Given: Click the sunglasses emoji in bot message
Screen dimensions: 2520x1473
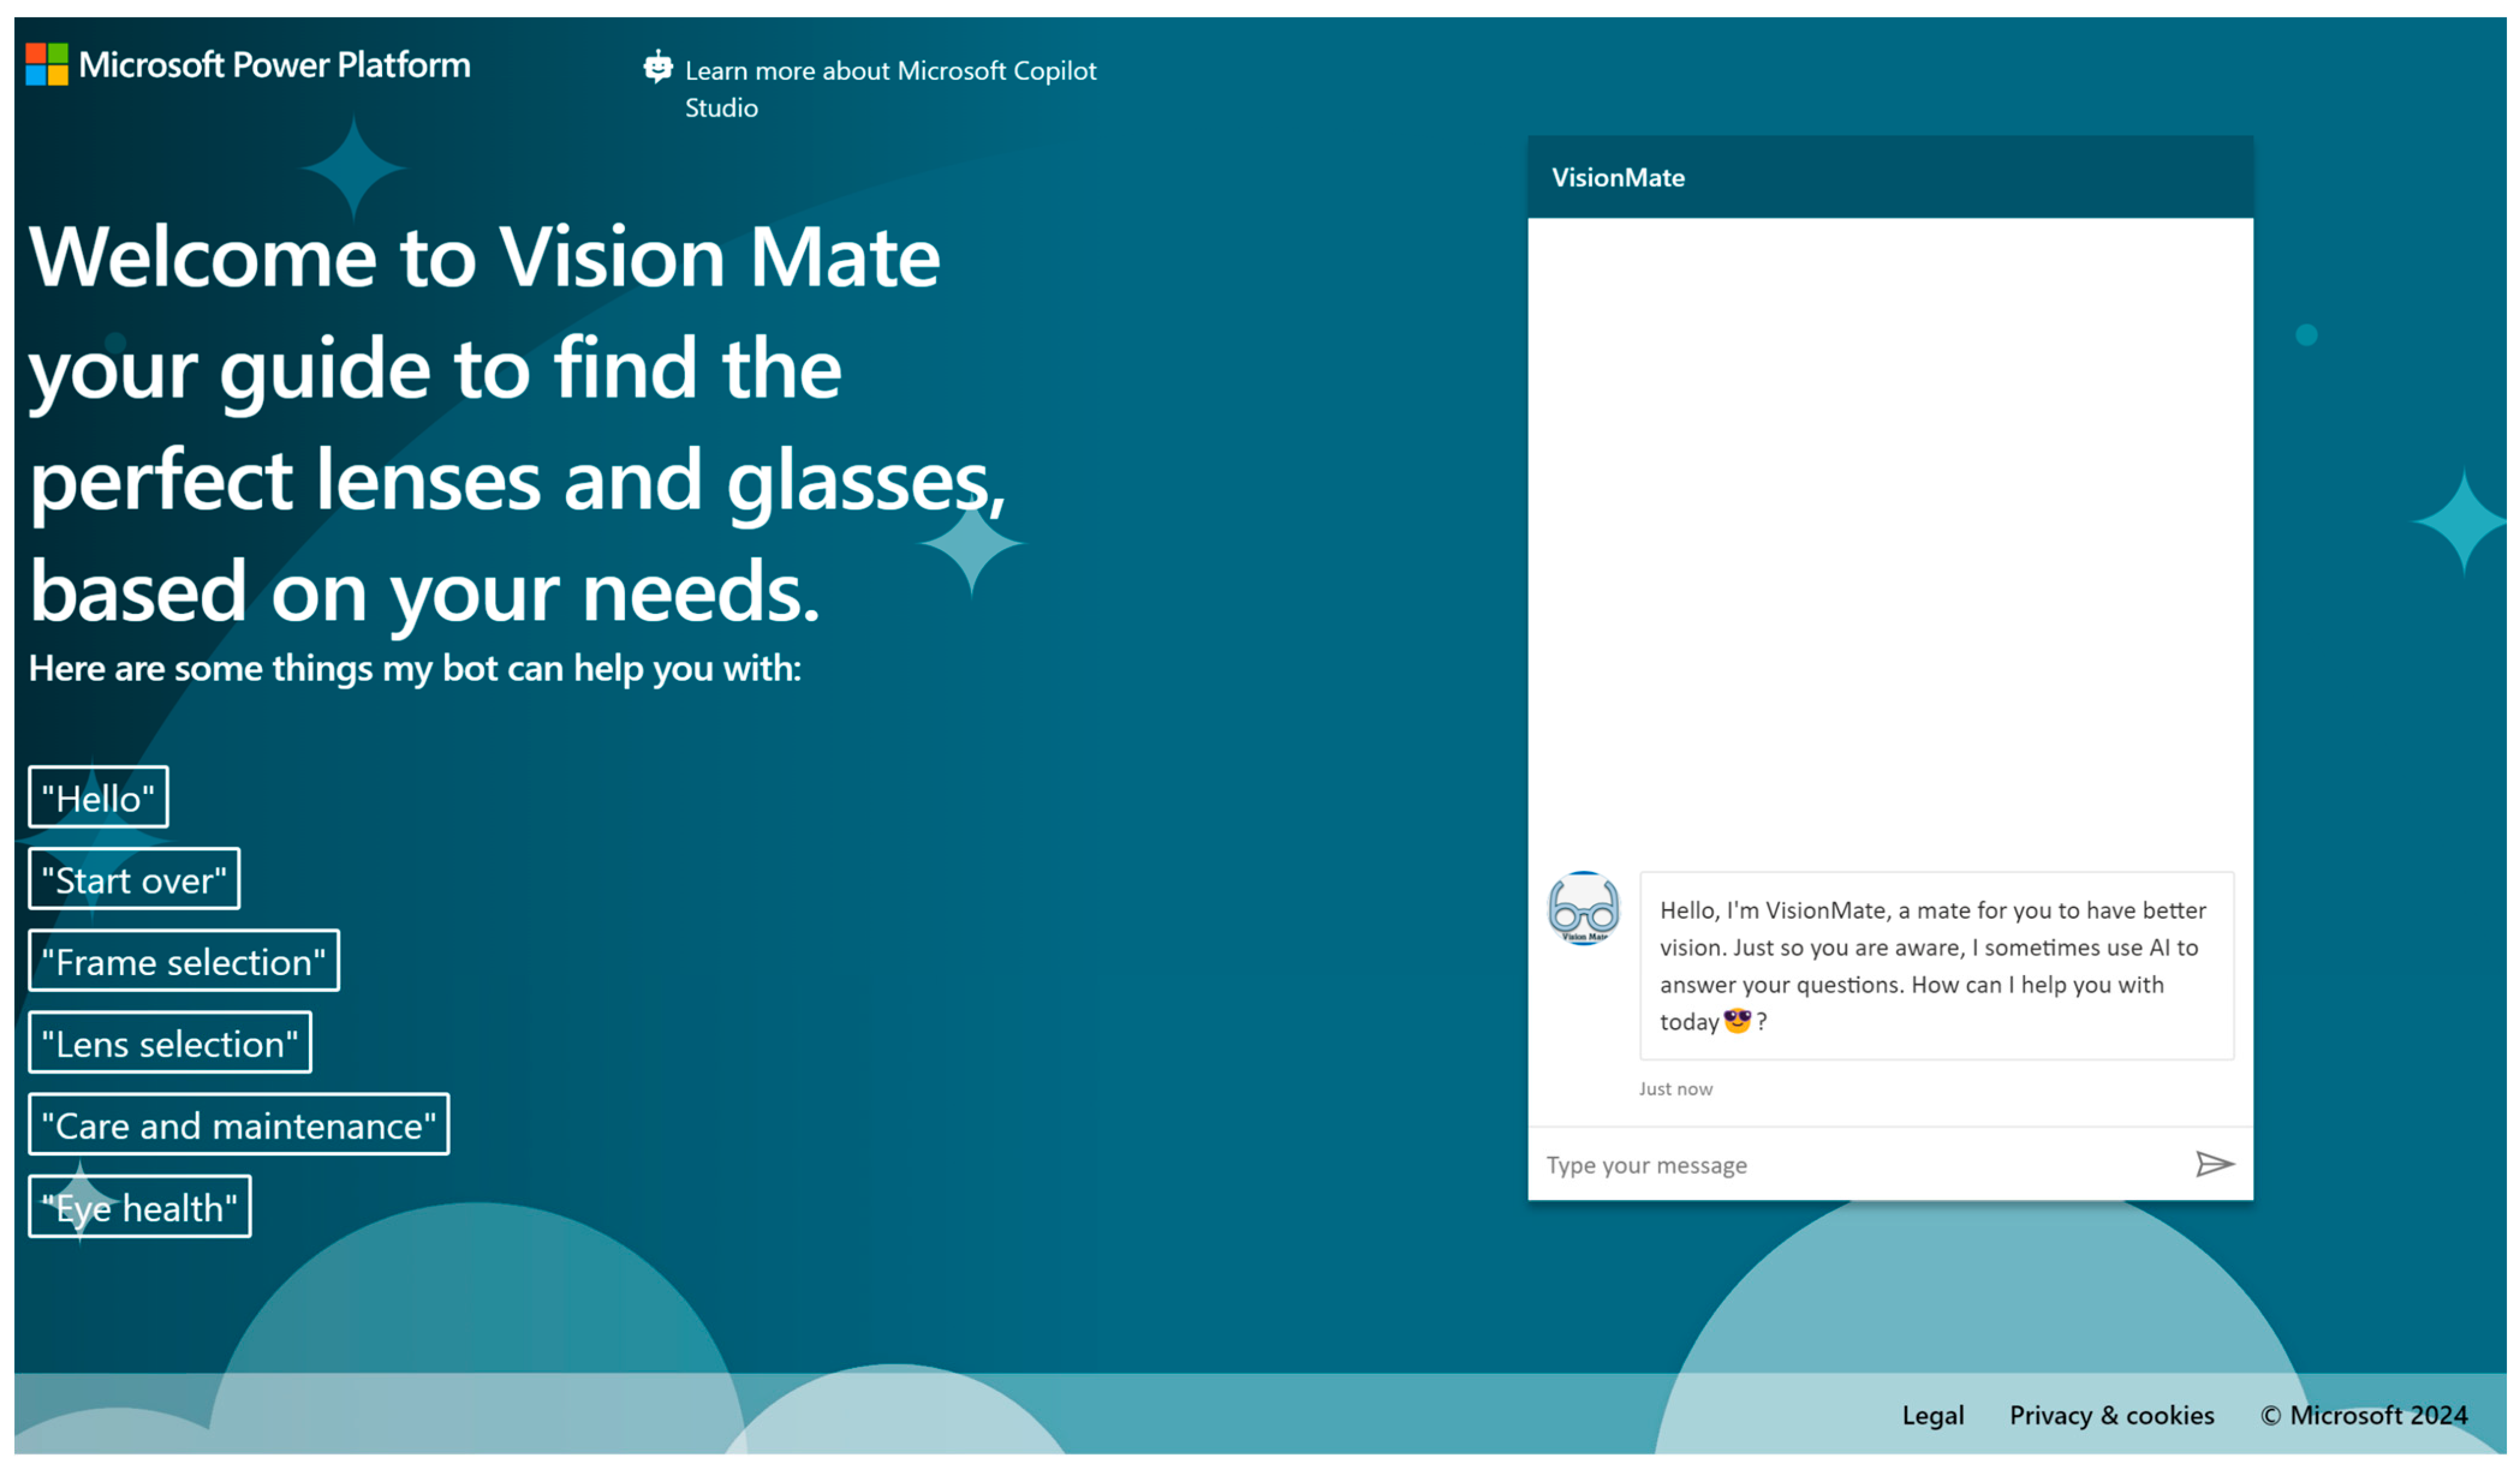Looking at the screenshot, I should point(1737,1020).
